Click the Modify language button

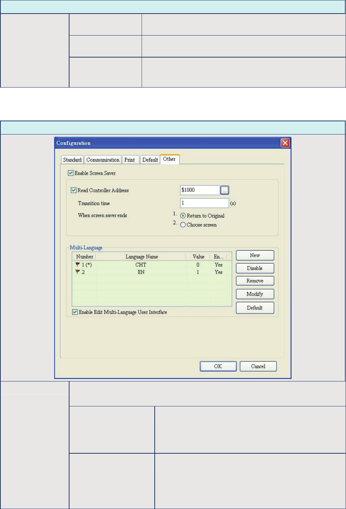click(255, 294)
